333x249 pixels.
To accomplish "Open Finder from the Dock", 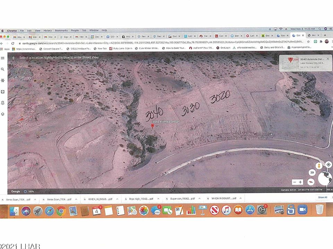I will 14,211.
